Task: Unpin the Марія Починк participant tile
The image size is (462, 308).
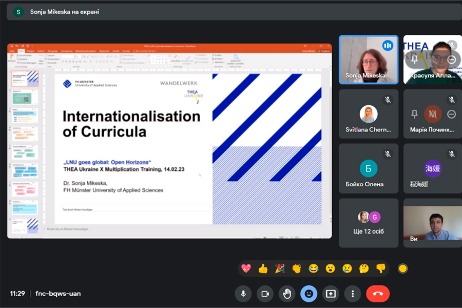Action: coord(415,114)
